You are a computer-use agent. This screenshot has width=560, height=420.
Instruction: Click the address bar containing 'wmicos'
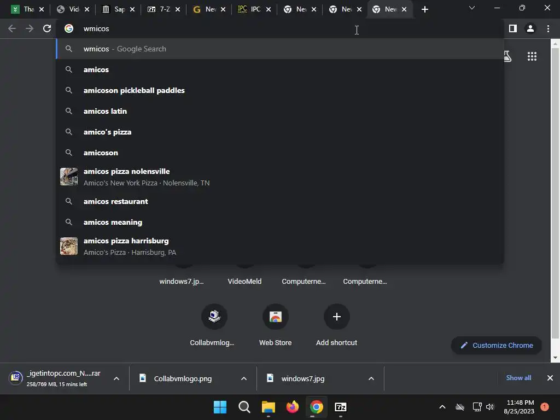(x=278, y=28)
